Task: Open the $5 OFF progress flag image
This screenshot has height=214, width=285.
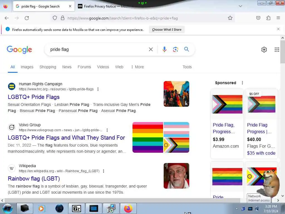Action: coord(262,104)
